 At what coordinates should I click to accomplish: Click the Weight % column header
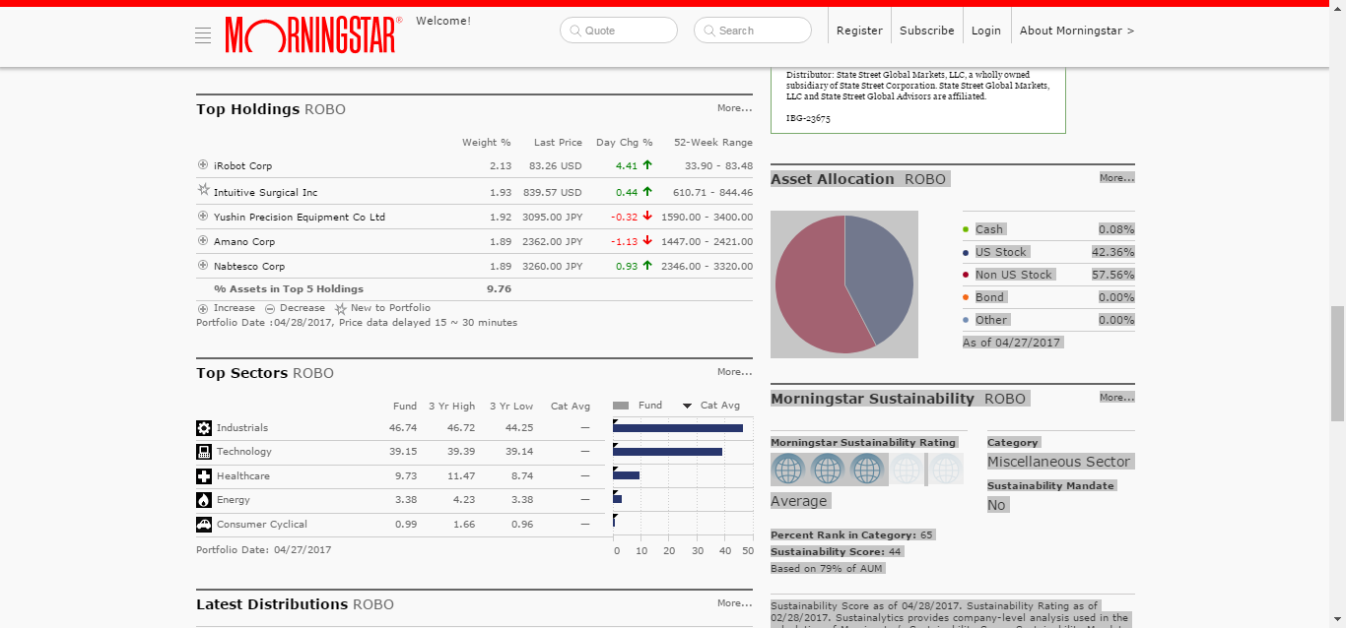click(x=487, y=143)
